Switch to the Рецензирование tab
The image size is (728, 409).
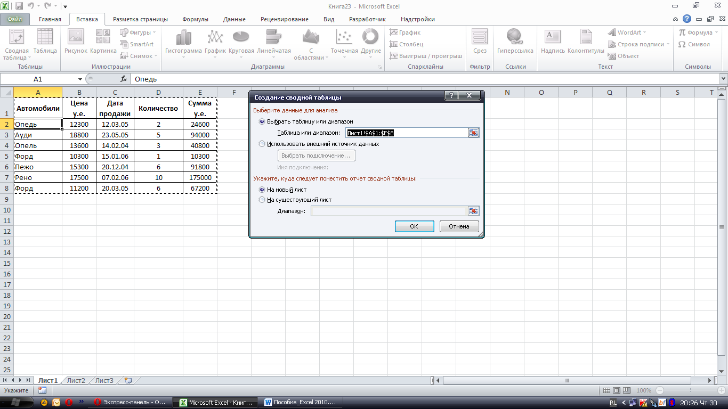285,19
